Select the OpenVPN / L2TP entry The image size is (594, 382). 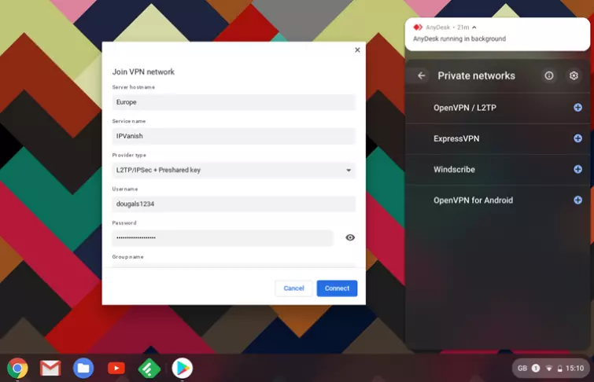[x=498, y=108]
